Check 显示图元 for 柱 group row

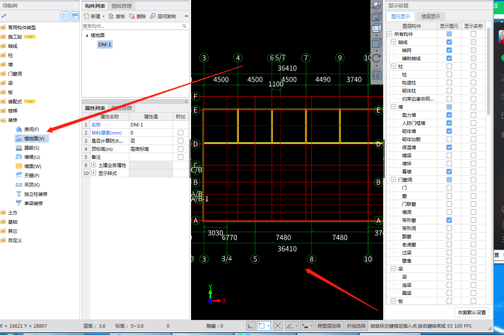tap(449, 67)
